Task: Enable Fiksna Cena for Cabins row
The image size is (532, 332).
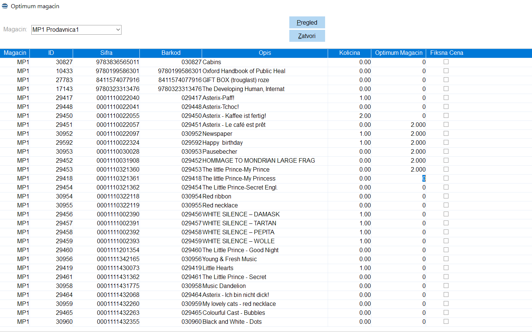Action: [x=446, y=62]
